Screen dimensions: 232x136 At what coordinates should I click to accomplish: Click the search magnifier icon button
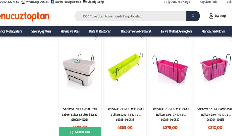point(193,16)
